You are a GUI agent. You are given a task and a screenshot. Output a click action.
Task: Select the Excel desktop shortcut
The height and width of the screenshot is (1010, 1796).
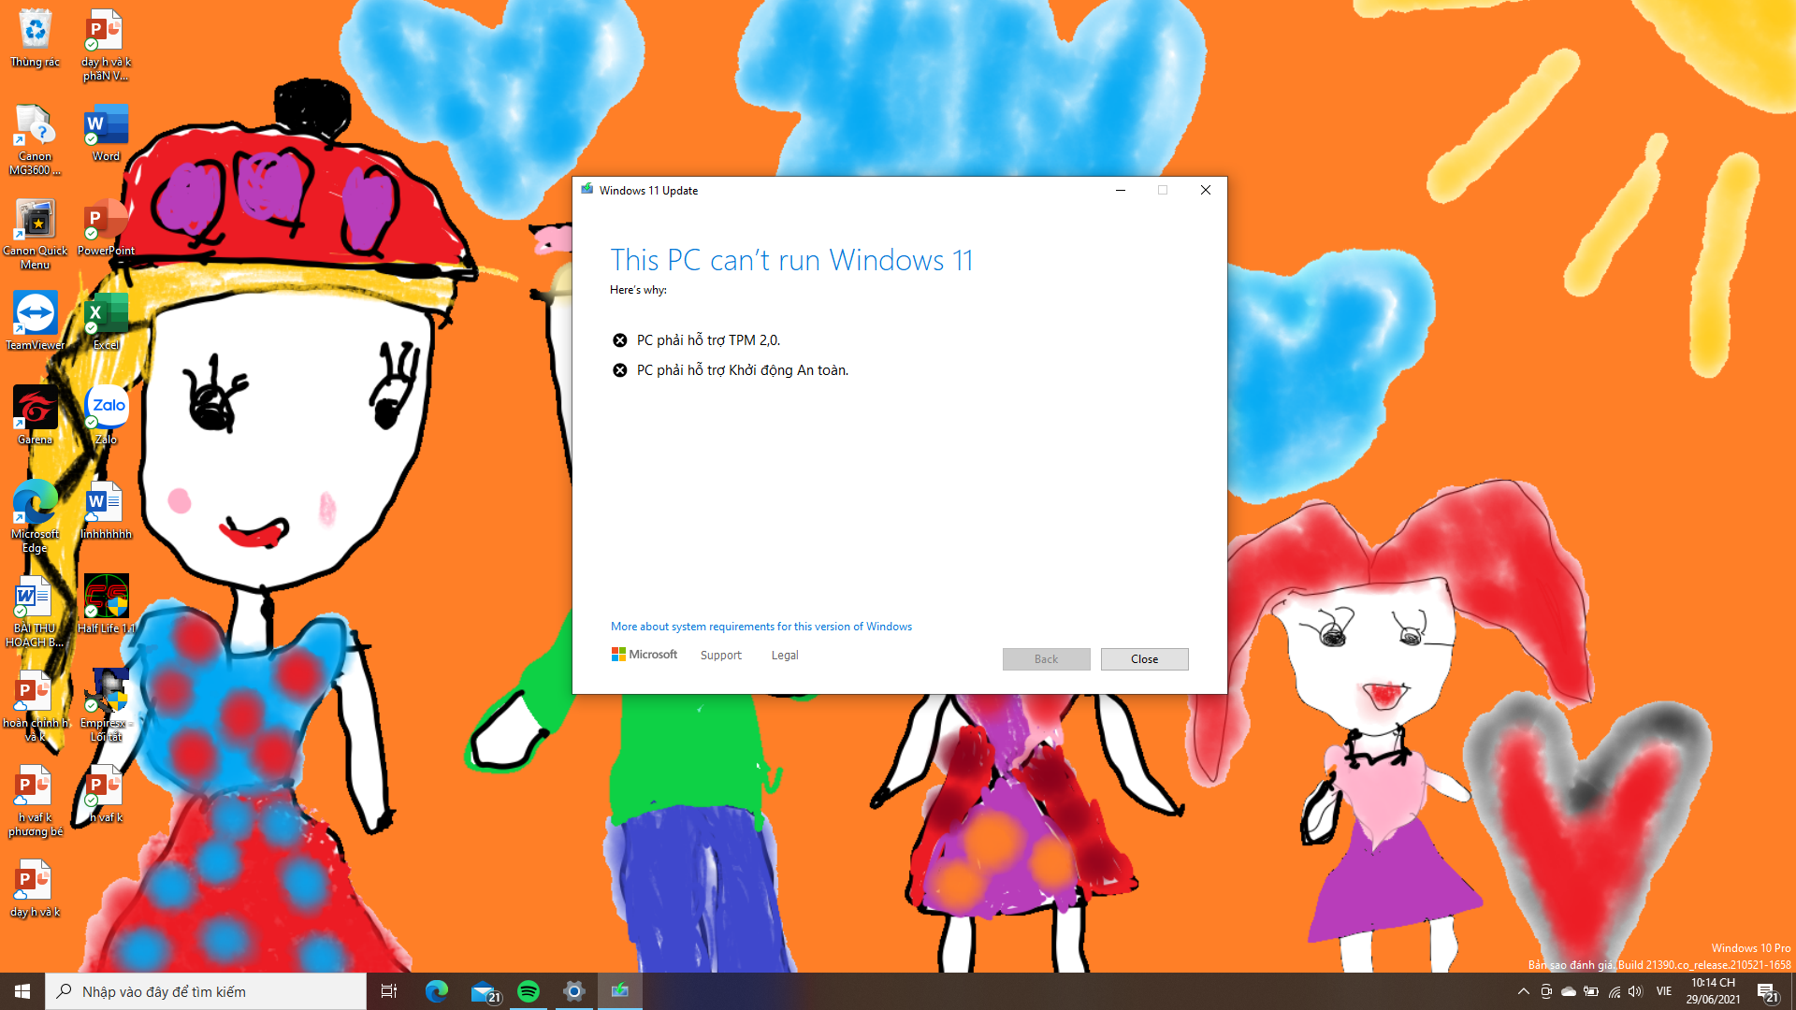tap(106, 321)
